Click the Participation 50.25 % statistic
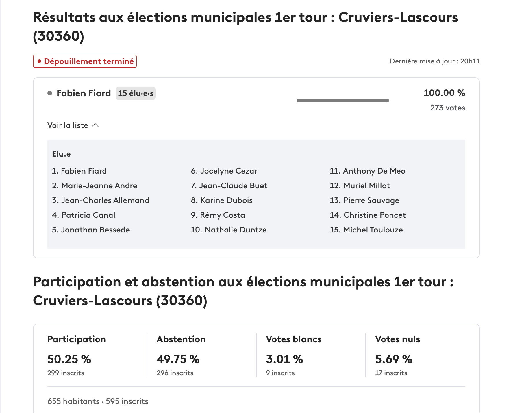Viewport: 511px width, 413px height. (69, 359)
